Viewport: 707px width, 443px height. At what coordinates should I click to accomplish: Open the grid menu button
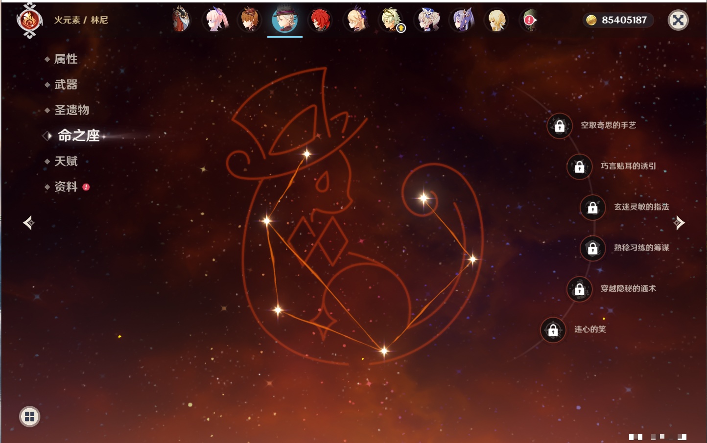(29, 417)
